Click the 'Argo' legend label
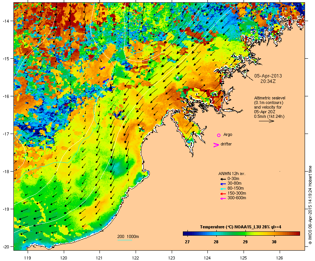Screen dimensions: 315x261 (228, 134)
